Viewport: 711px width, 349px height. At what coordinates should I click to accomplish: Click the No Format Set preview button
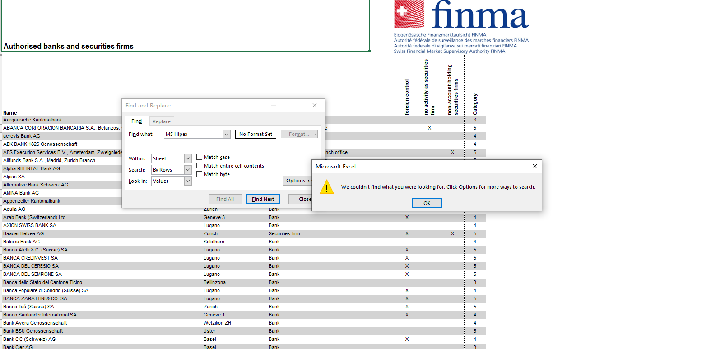click(x=256, y=134)
